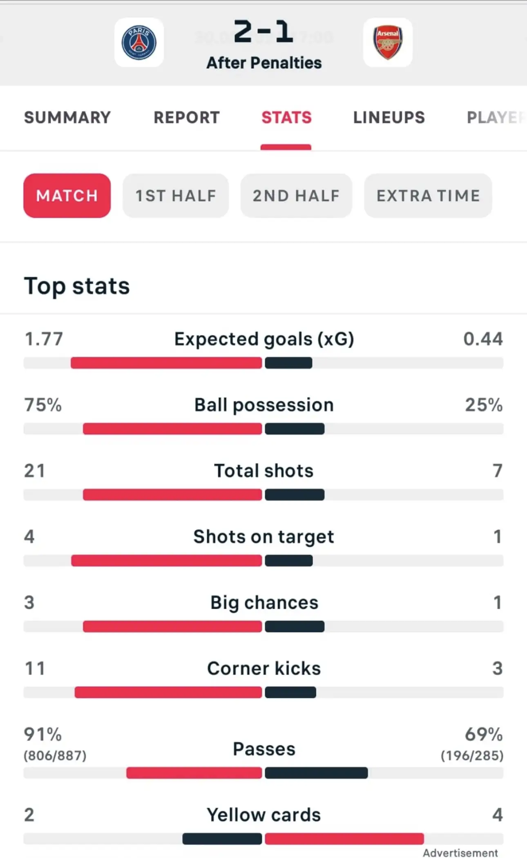Viewport: 527px width, 858px height.
Task: Click the Shots on target bar
Action: (x=263, y=561)
